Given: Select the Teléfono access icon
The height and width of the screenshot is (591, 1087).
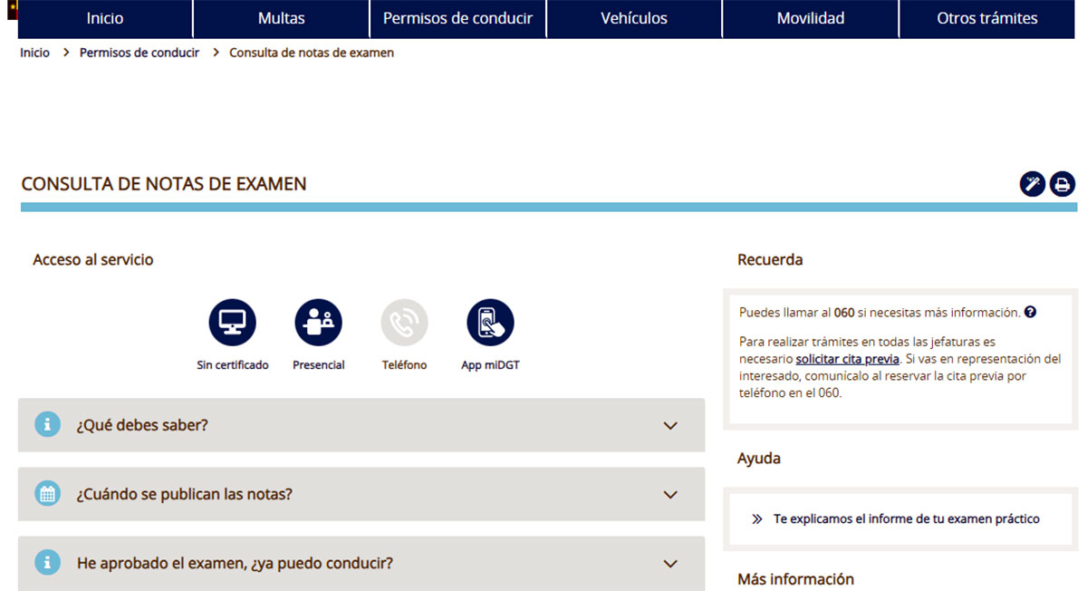Looking at the screenshot, I should [x=404, y=321].
